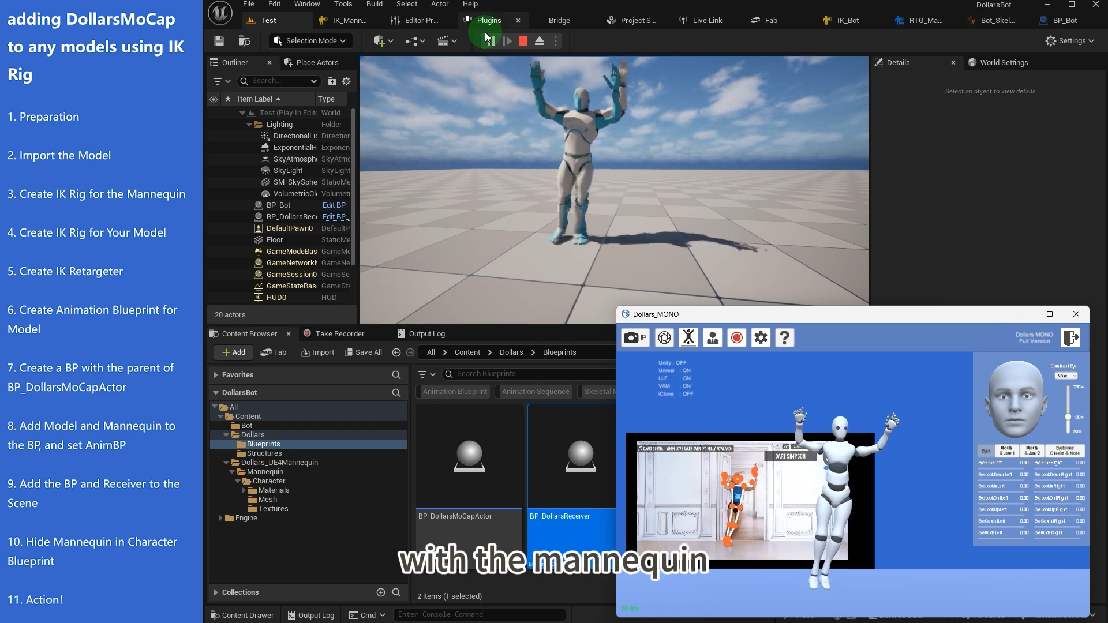Switch to the Take Recorder tab
Image resolution: width=1108 pixels, height=623 pixels.
pos(339,334)
